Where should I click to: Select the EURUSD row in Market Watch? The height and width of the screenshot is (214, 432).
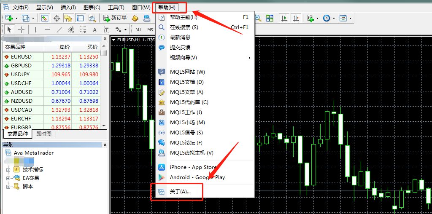tap(51, 57)
